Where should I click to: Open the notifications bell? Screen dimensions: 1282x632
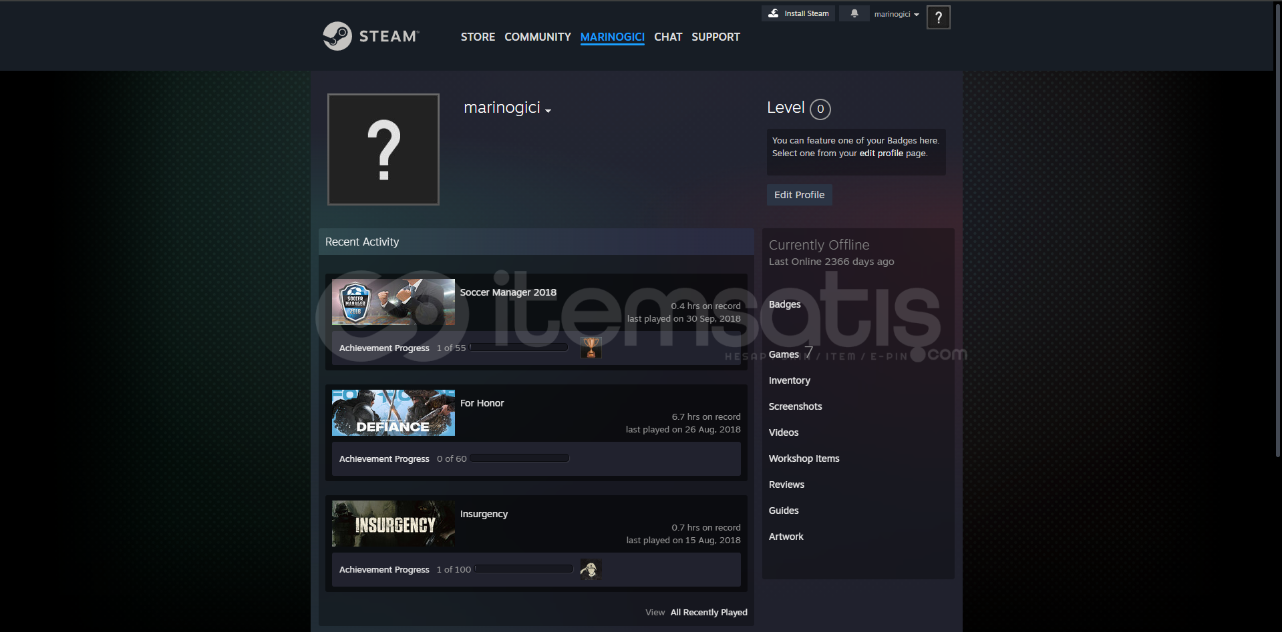[x=854, y=13]
